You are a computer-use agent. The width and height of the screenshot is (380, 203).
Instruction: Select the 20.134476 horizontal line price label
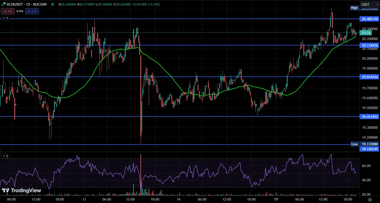pos(369,45)
